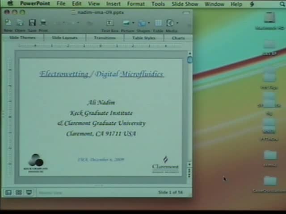
Task: Select the hard drive icon on the desktop
Action: (269, 18)
